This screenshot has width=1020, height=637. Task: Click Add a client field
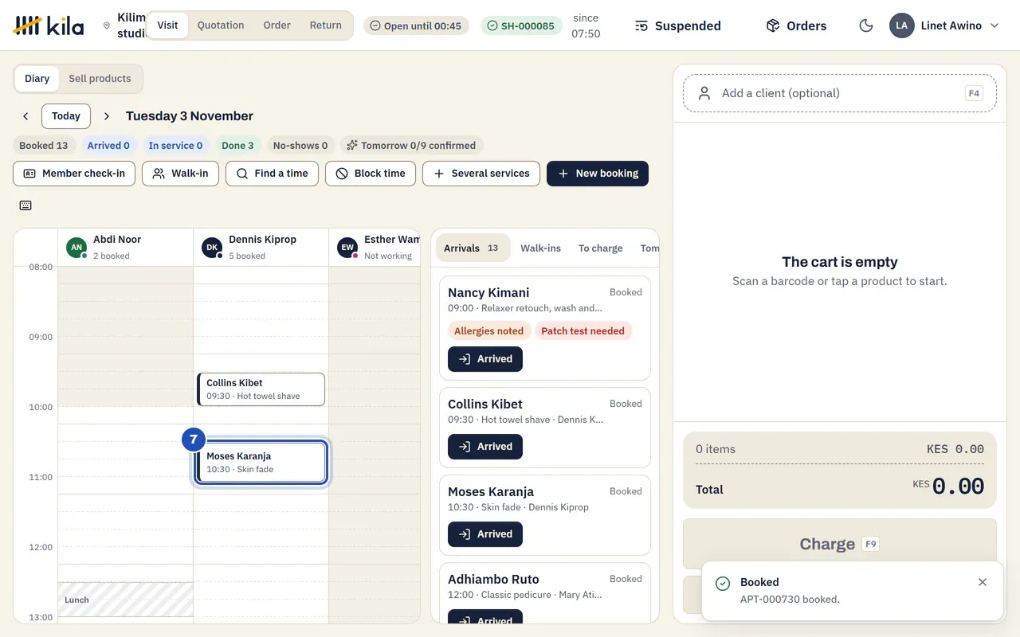click(839, 93)
